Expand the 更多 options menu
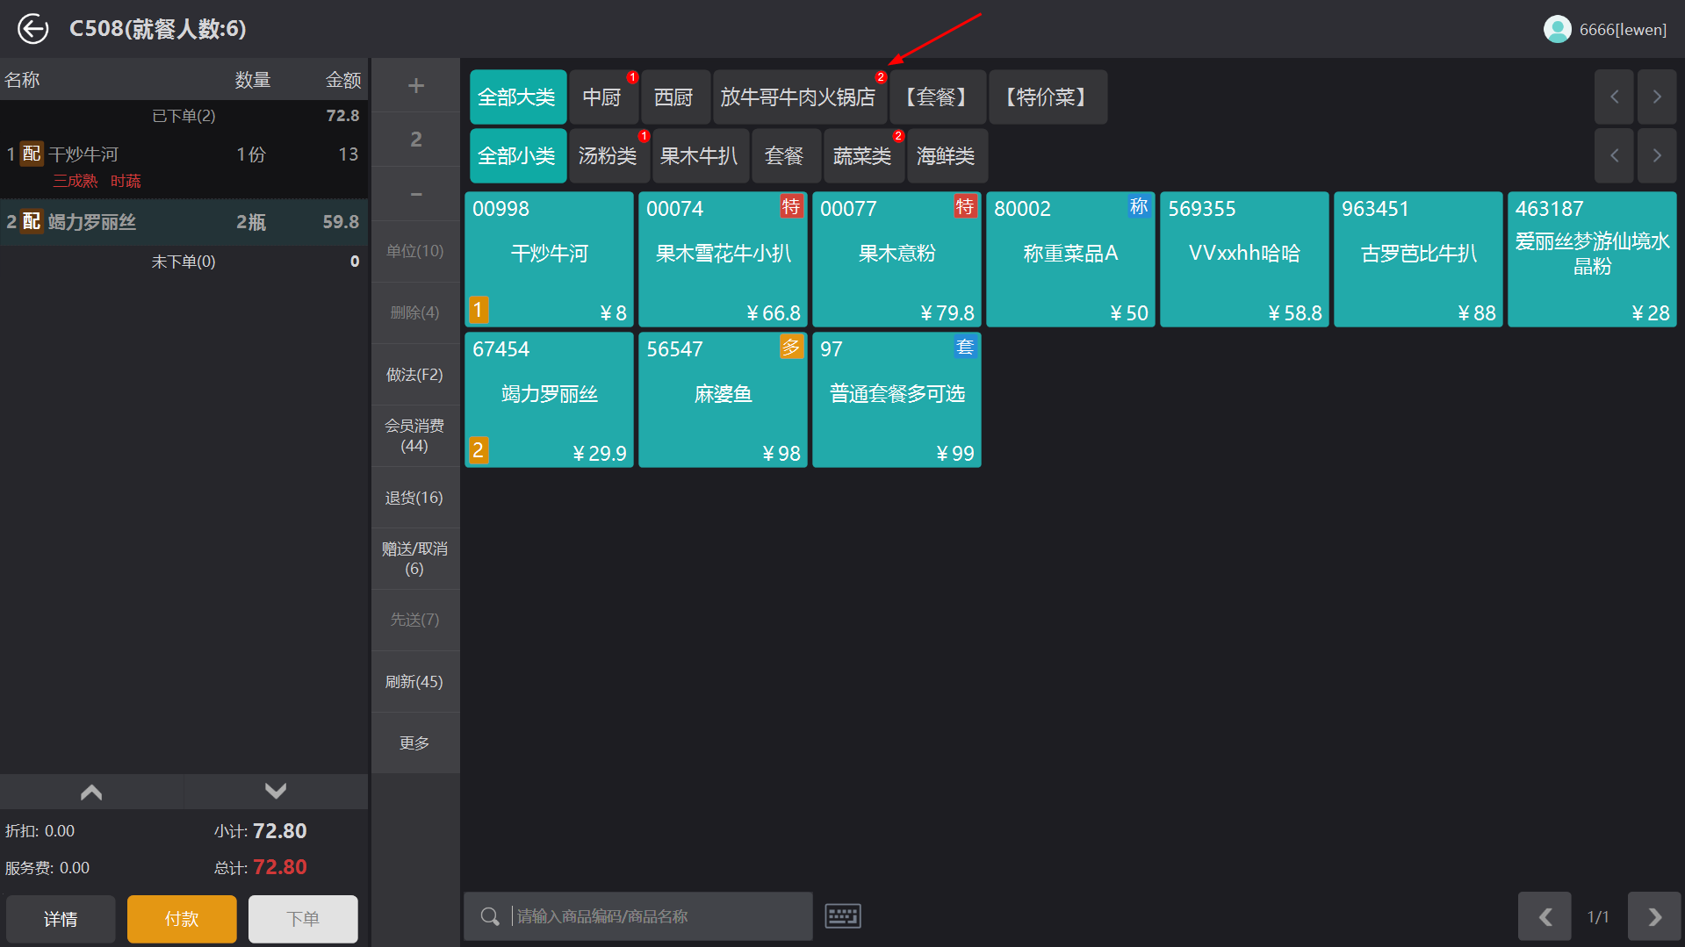 (414, 743)
